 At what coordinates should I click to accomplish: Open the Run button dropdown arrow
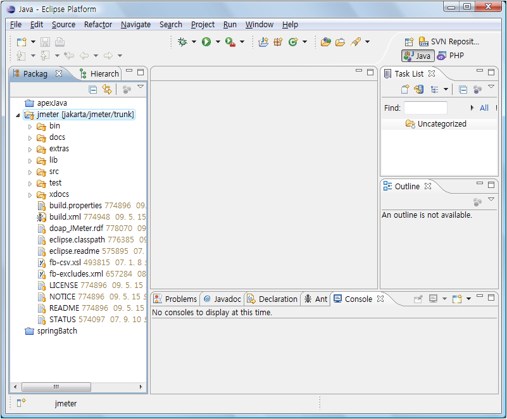tap(218, 42)
